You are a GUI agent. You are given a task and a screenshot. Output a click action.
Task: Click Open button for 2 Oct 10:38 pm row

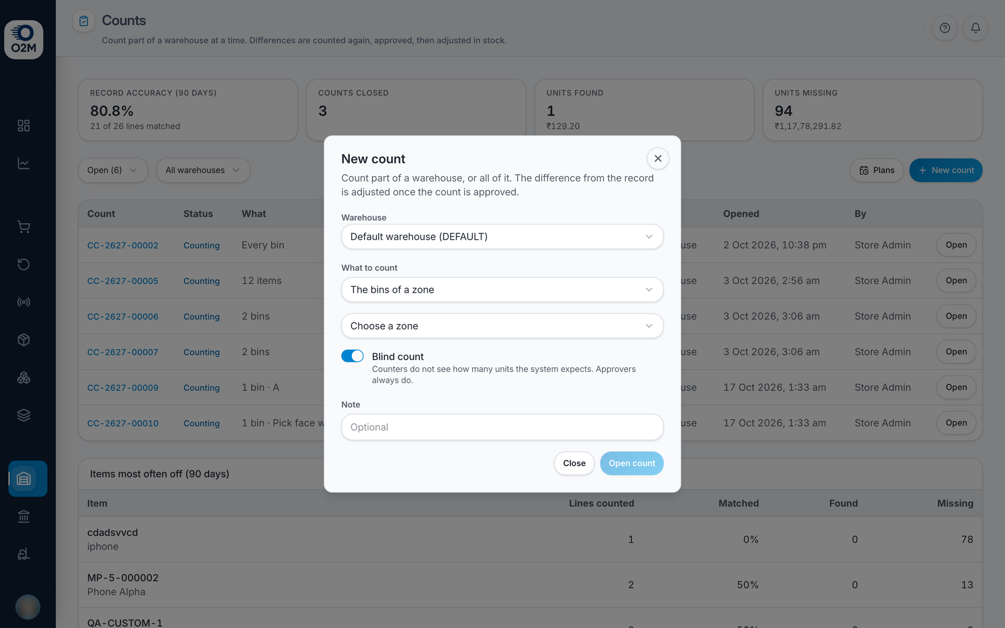pos(956,245)
